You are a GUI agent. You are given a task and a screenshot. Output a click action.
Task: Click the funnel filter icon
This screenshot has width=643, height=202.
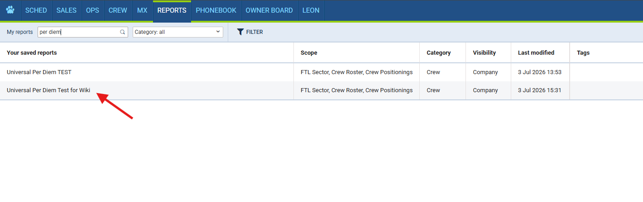(x=240, y=32)
